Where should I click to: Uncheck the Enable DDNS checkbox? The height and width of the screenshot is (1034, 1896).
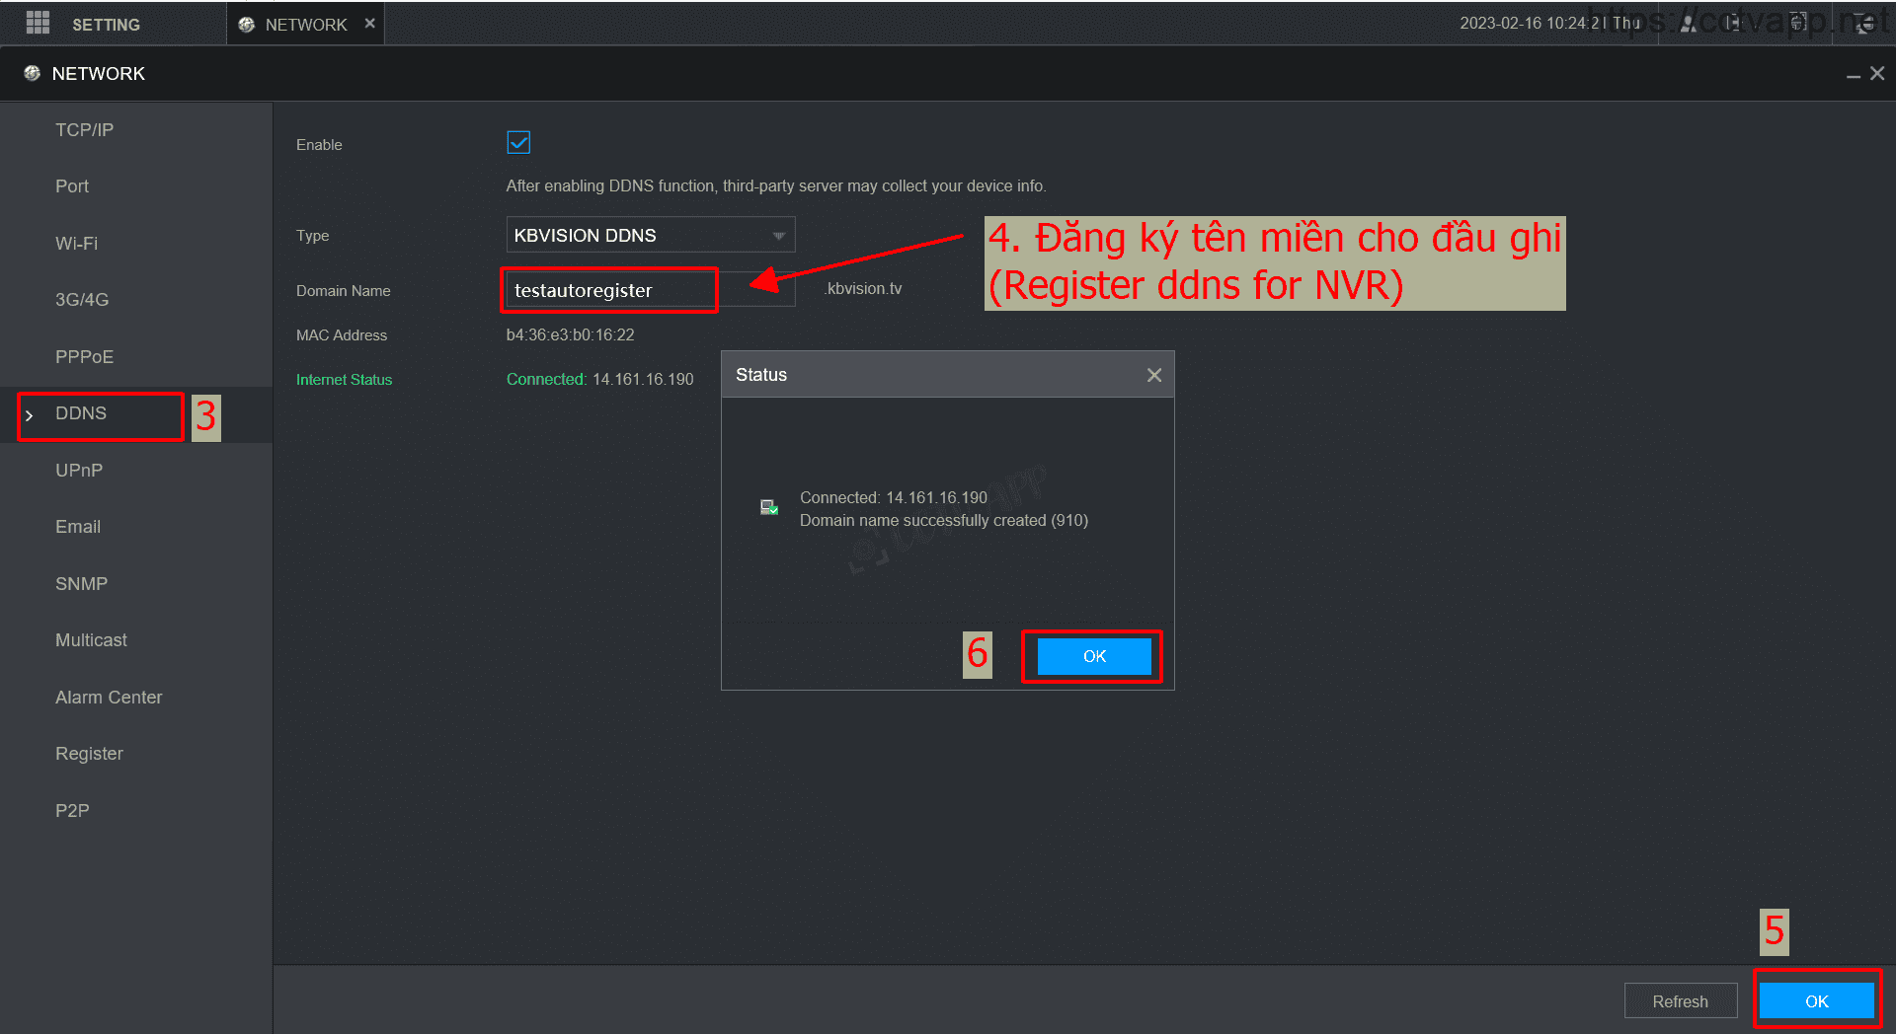pos(518,143)
